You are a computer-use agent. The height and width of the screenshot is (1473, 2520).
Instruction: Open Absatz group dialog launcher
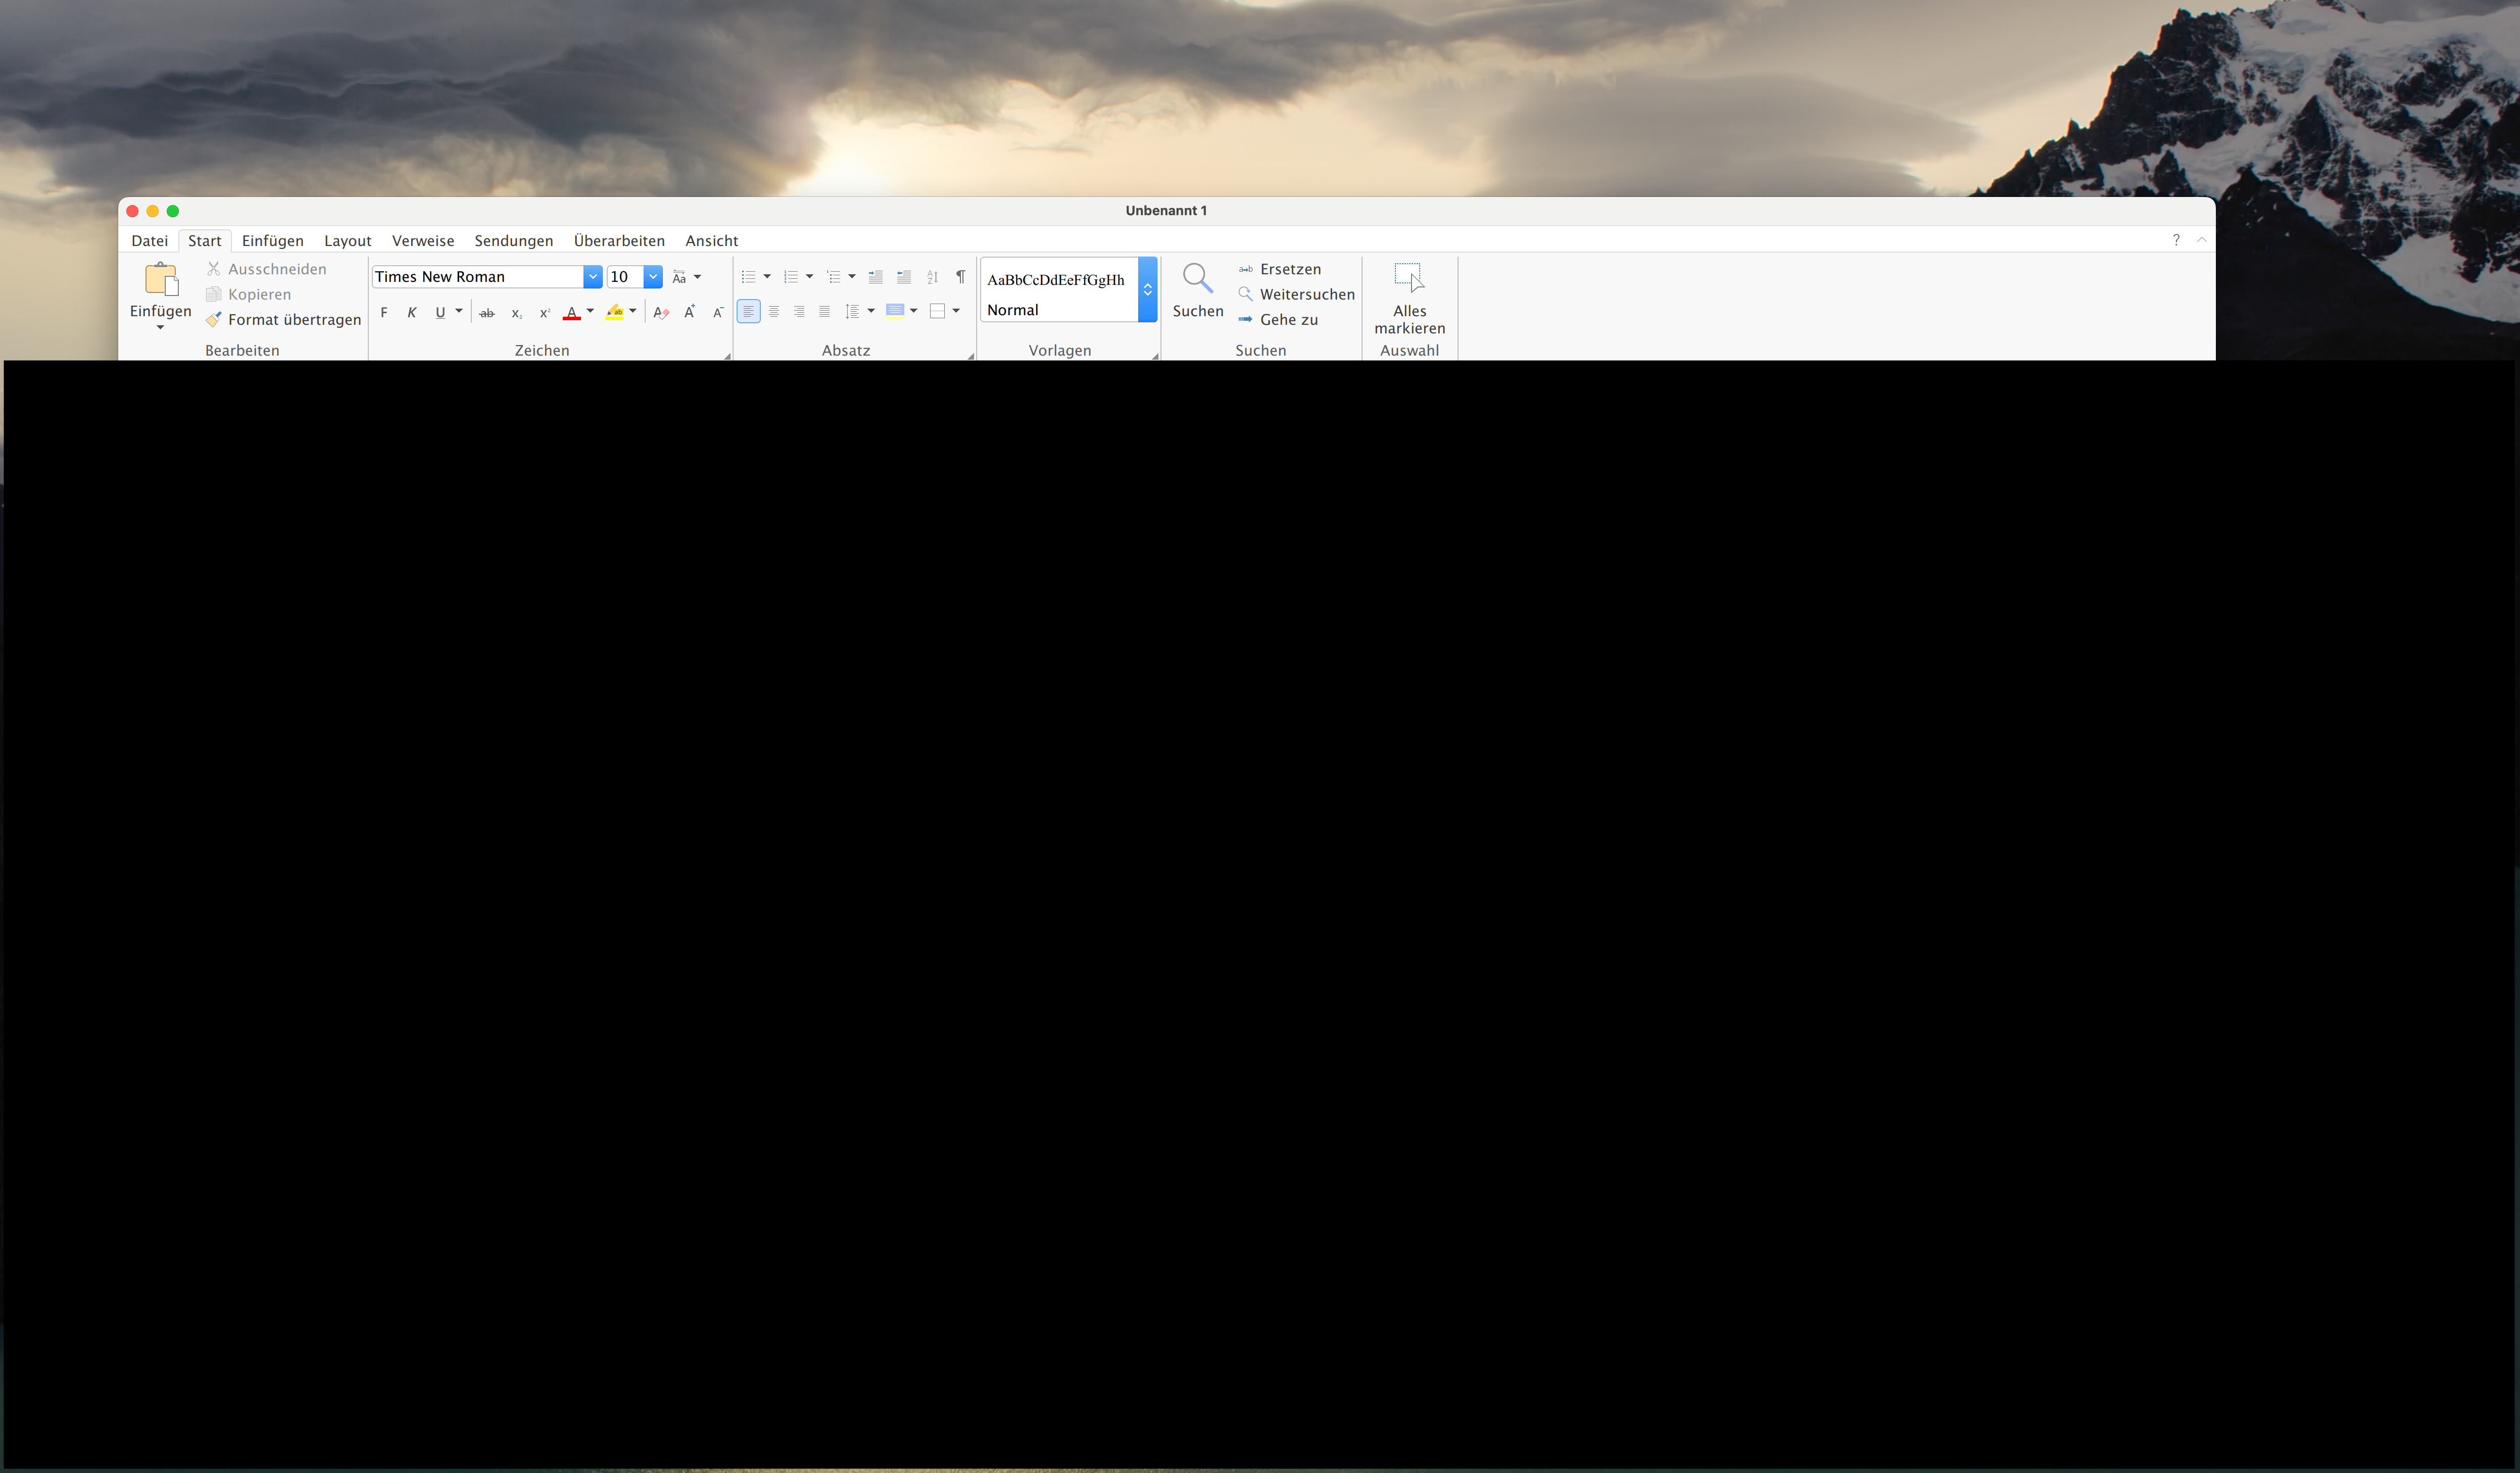pos(971,356)
